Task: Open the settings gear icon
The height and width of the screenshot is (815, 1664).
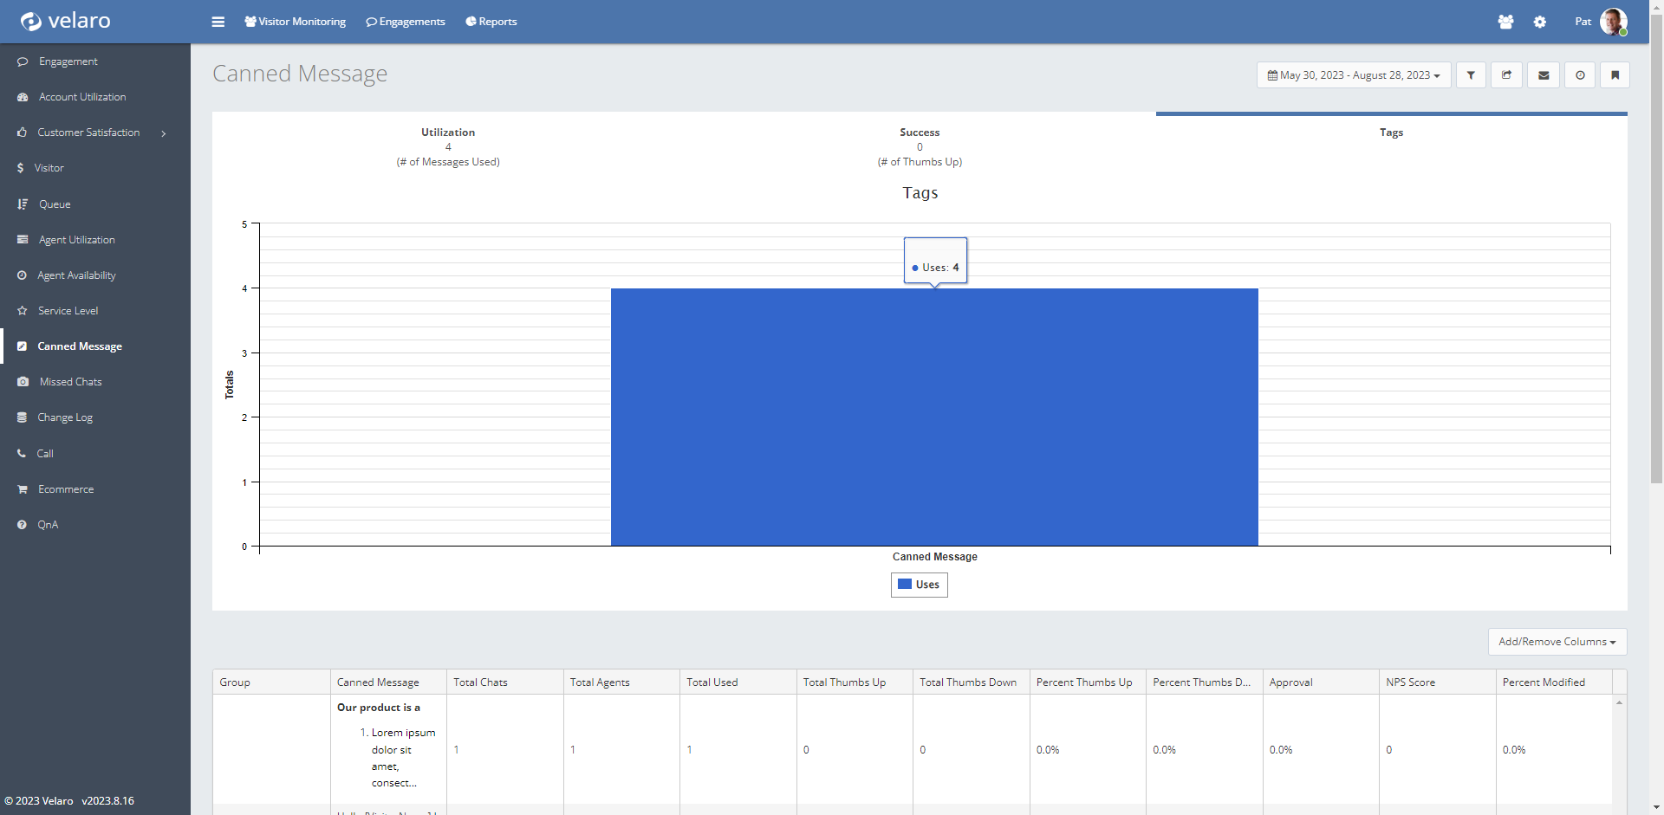Action: (x=1539, y=22)
